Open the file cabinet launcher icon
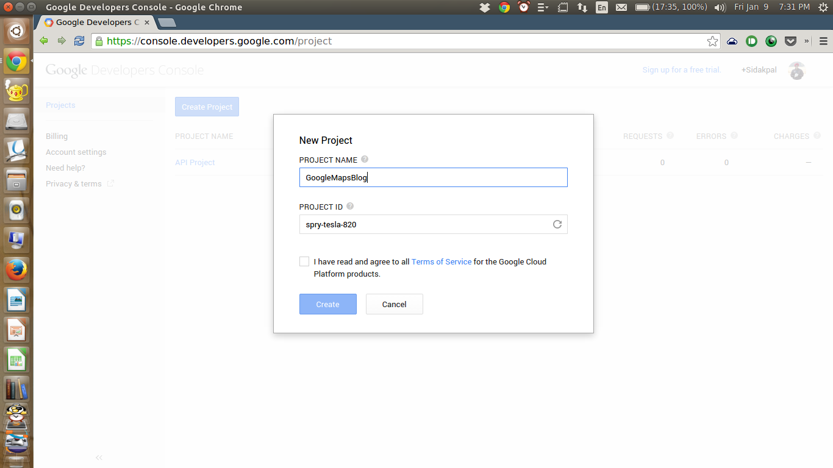The image size is (833, 468). coord(16,180)
